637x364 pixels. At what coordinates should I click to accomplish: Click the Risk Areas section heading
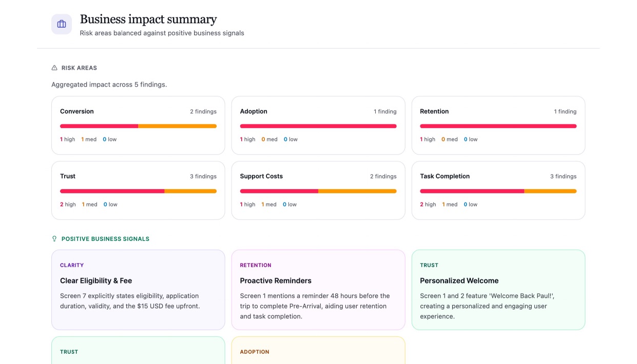pos(79,68)
